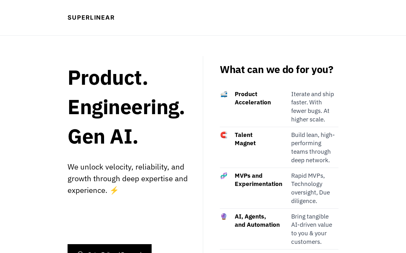The width and height of the screenshot is (406, 253).
Task: Select the AI, Agents, and Automation title
Action: 257,221
